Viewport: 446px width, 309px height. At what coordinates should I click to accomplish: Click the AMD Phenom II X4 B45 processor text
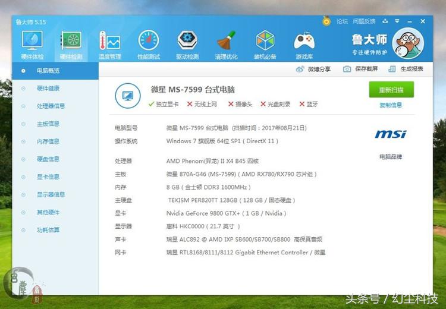tap(212, 161)
